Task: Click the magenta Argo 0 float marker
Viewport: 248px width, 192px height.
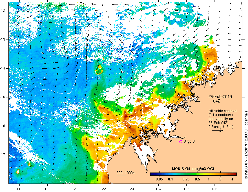Action: click(x=181, y=141)
